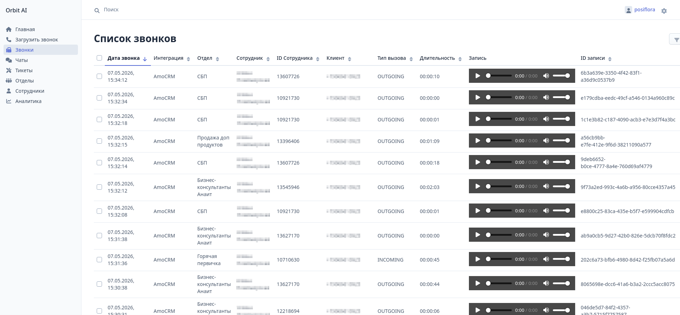This screenshot has width=680, height=315.
Task: Click the Orbit AI logo text
Action: click(x=16, y=10)
